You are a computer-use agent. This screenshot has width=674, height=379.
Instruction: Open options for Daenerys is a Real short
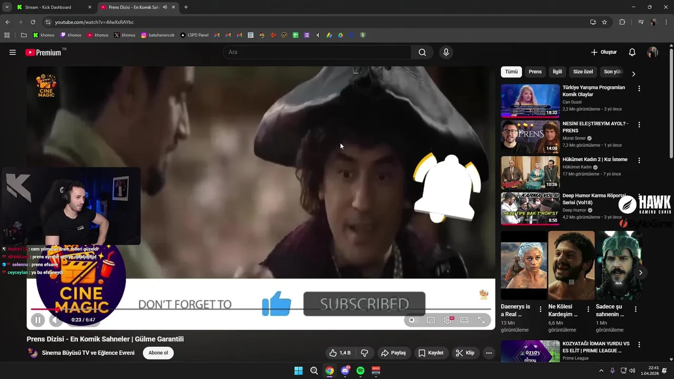pyautogui.click(x=540, y=310)
